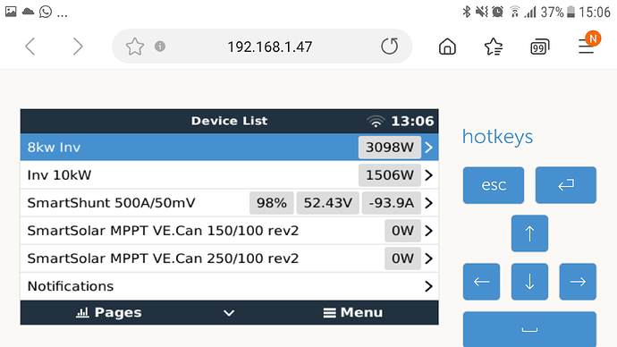The image size is (617, 347).
Task: Click the -93.9A battery current value
Action: tap(392, 203)
